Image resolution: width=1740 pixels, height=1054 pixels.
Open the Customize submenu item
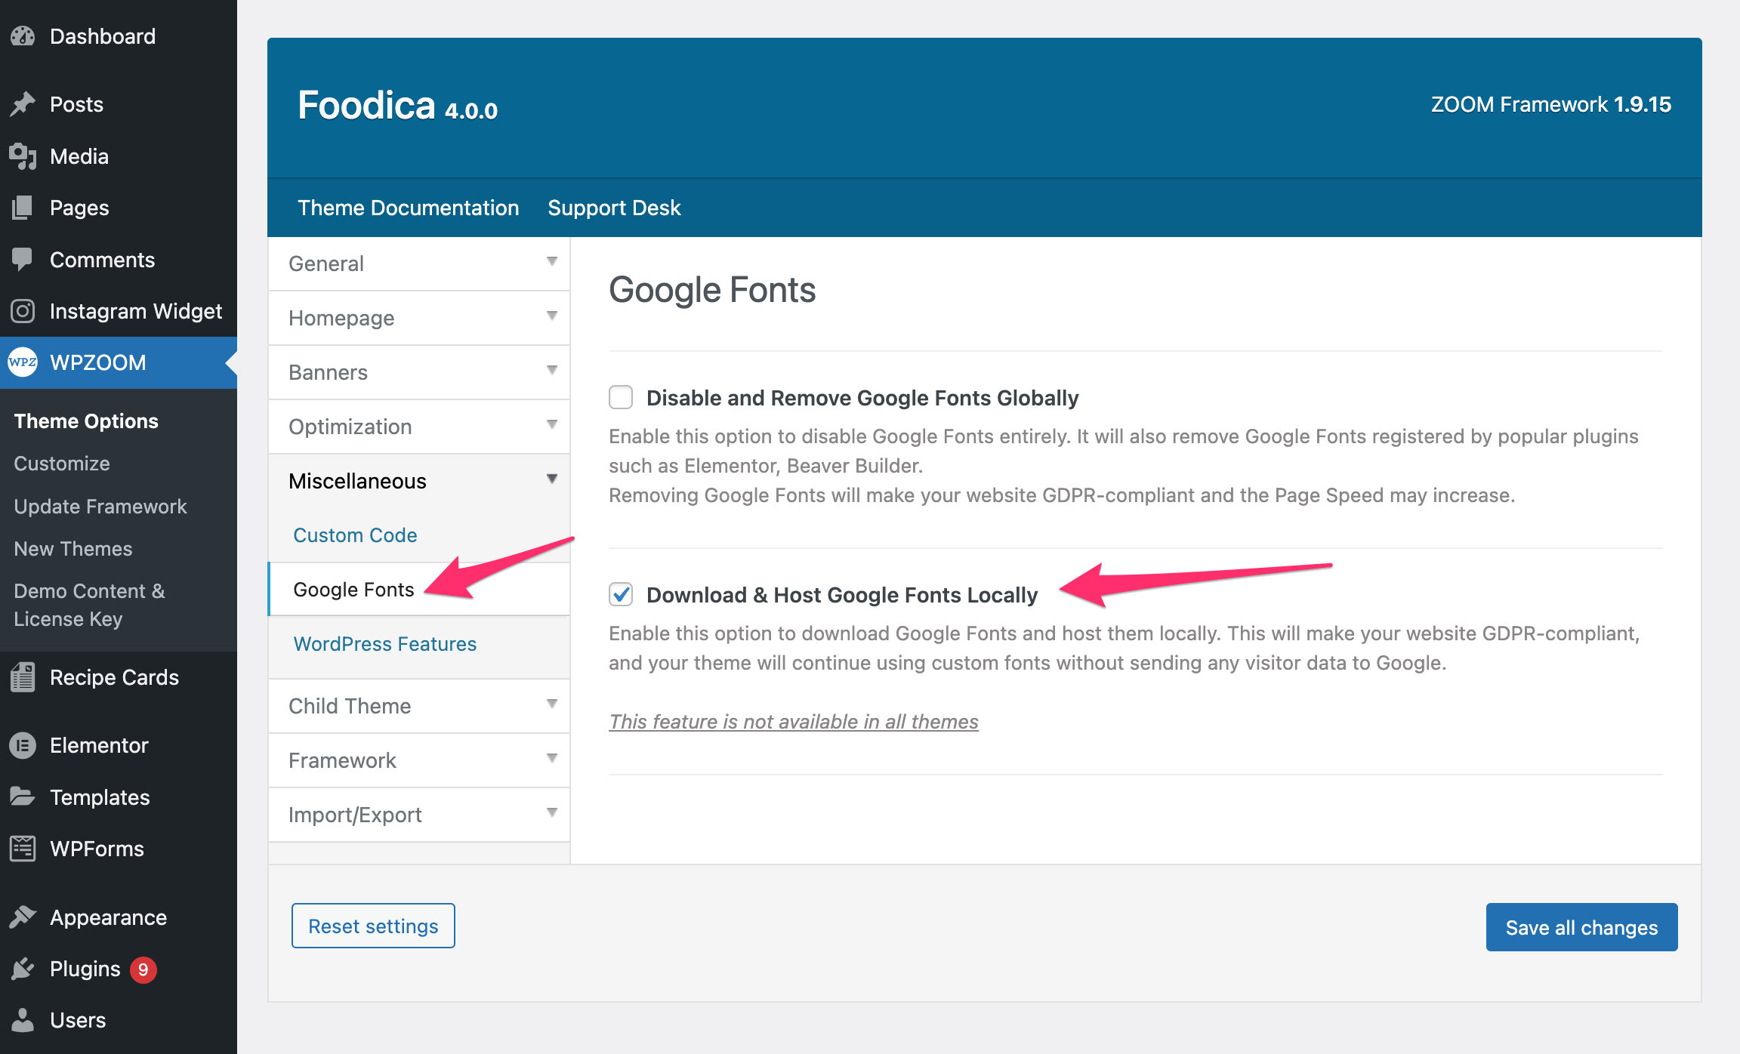[x=62, y=464]
